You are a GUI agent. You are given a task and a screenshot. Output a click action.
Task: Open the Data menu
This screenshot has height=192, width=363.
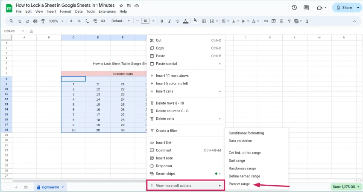click(79, 12)
